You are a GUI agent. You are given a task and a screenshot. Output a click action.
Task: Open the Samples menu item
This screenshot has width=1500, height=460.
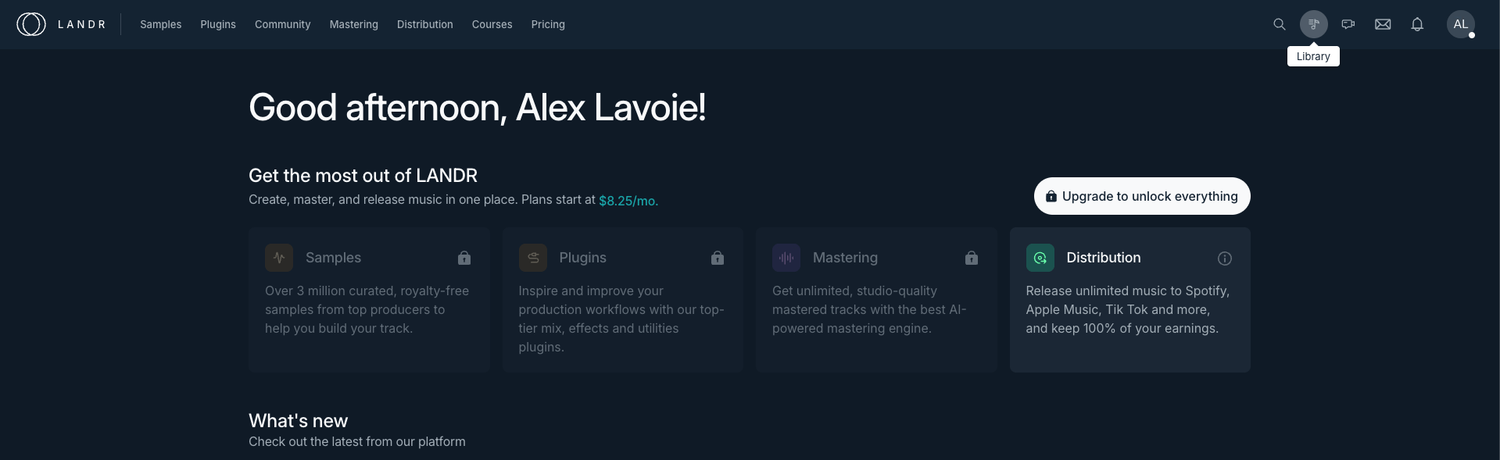click(161, 24)
